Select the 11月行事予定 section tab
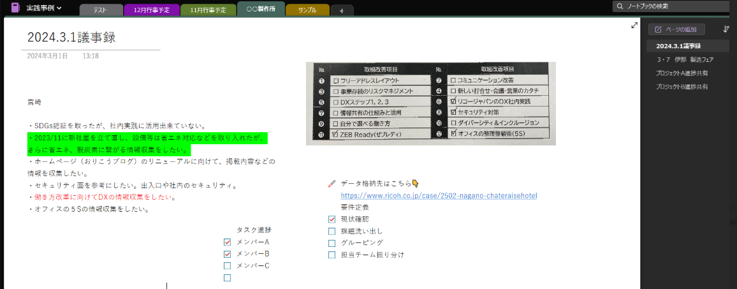 click(x=208, y=10)
